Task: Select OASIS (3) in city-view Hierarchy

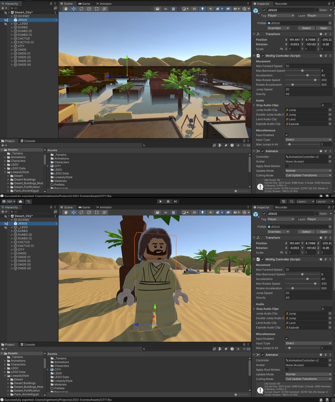Action: [24, 61]
